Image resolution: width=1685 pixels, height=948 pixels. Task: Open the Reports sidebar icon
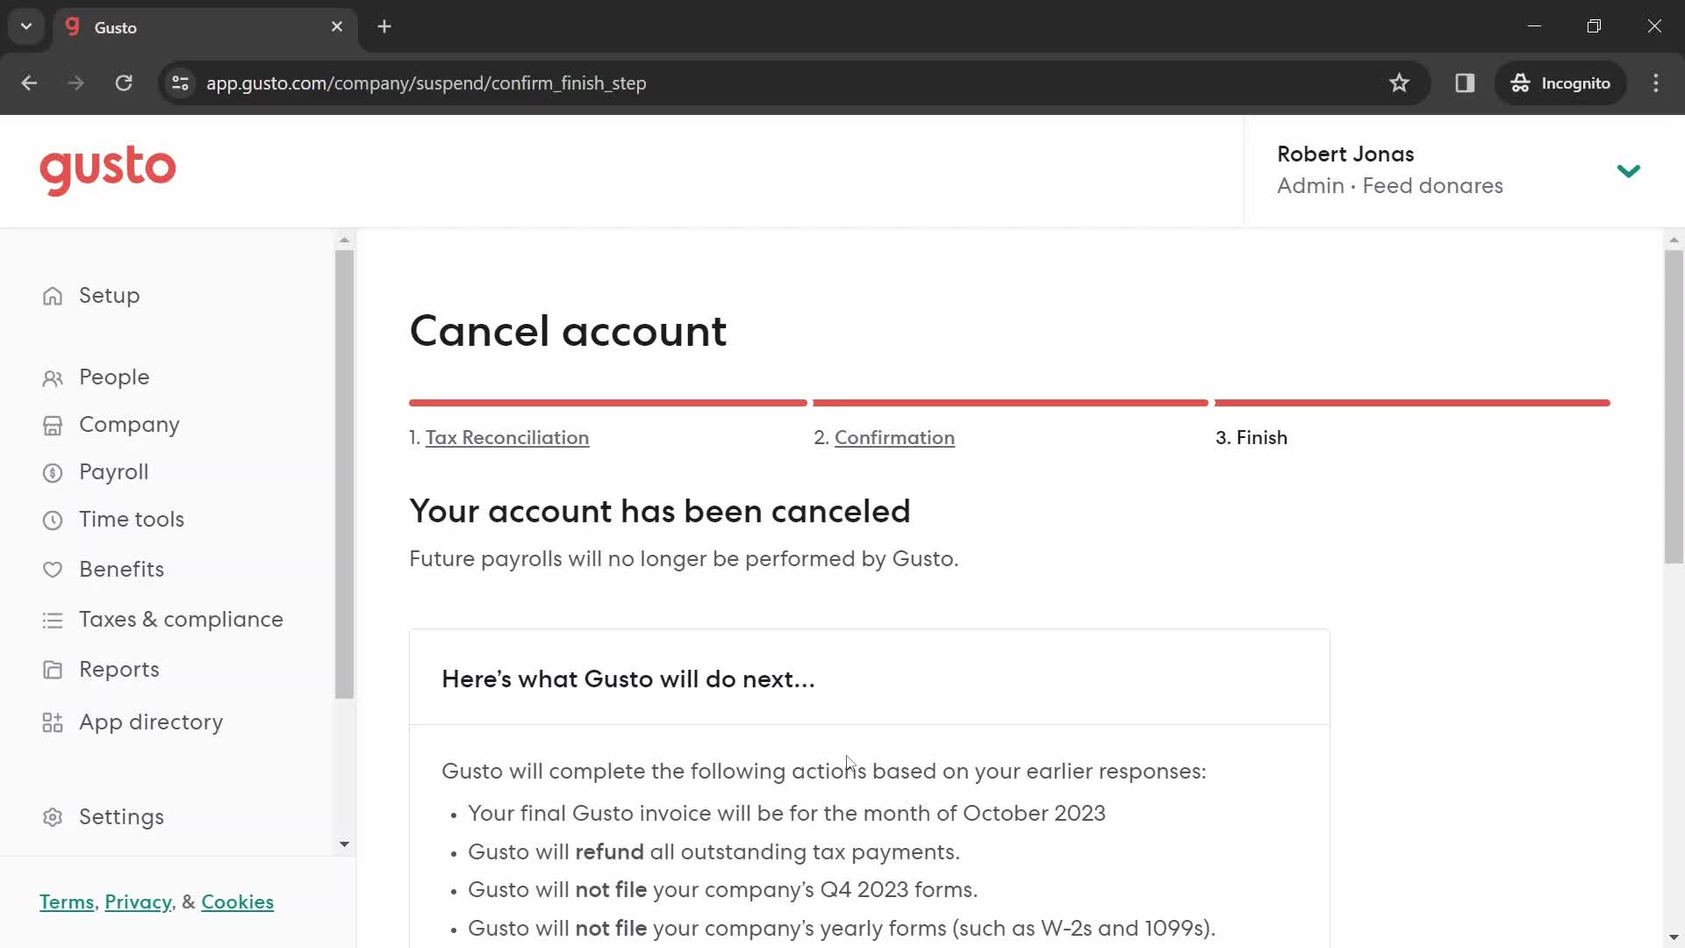[x=54, y=669]
